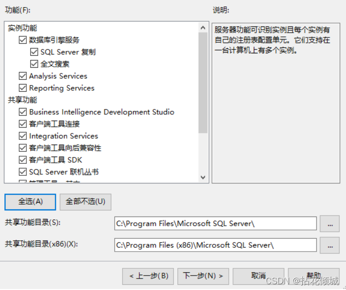The image size is (346, 290).
Task: Select the Reporting Services label text
Action: [x=62, y=88]
